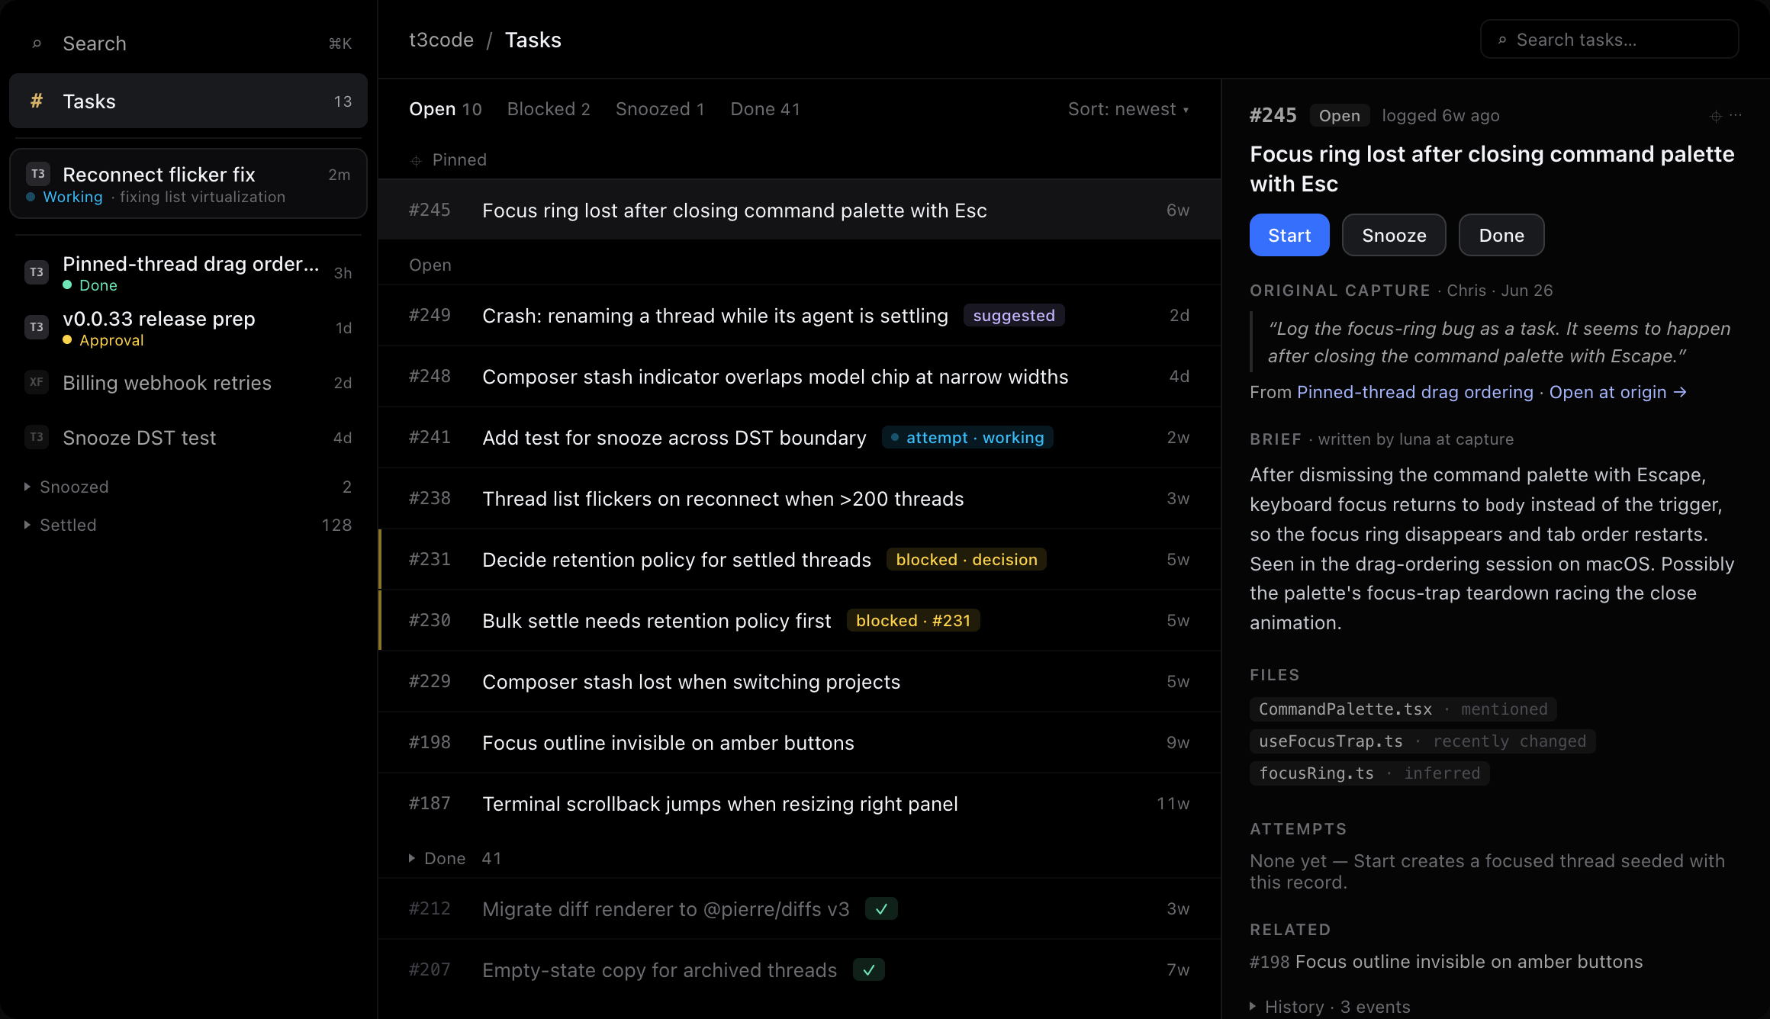
Task: Click the blocked · decision badge on #231
Action: point(967,559)
